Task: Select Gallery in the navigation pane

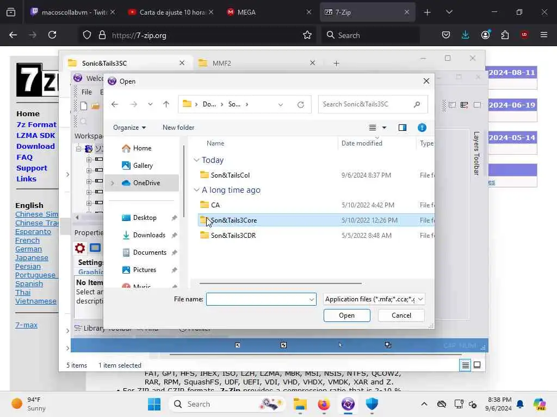Action: pos(143,166)
